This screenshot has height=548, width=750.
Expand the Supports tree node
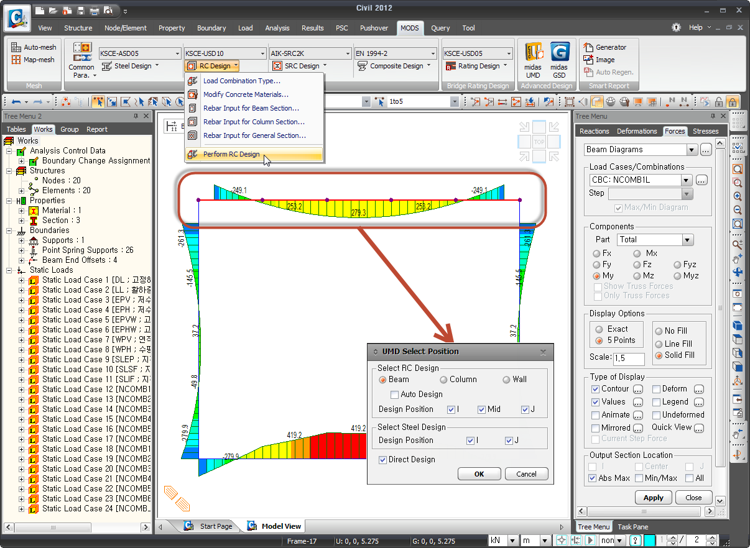pyautogui.click(x=21, y=240)
